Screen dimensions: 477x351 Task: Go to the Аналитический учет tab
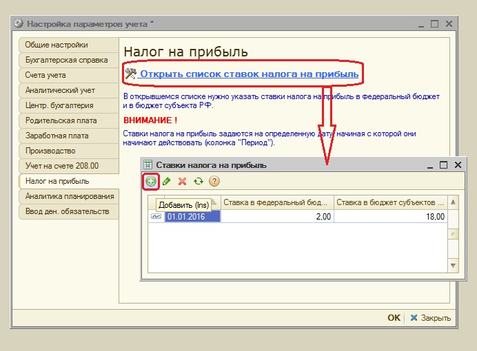click(x=69, y=90)
